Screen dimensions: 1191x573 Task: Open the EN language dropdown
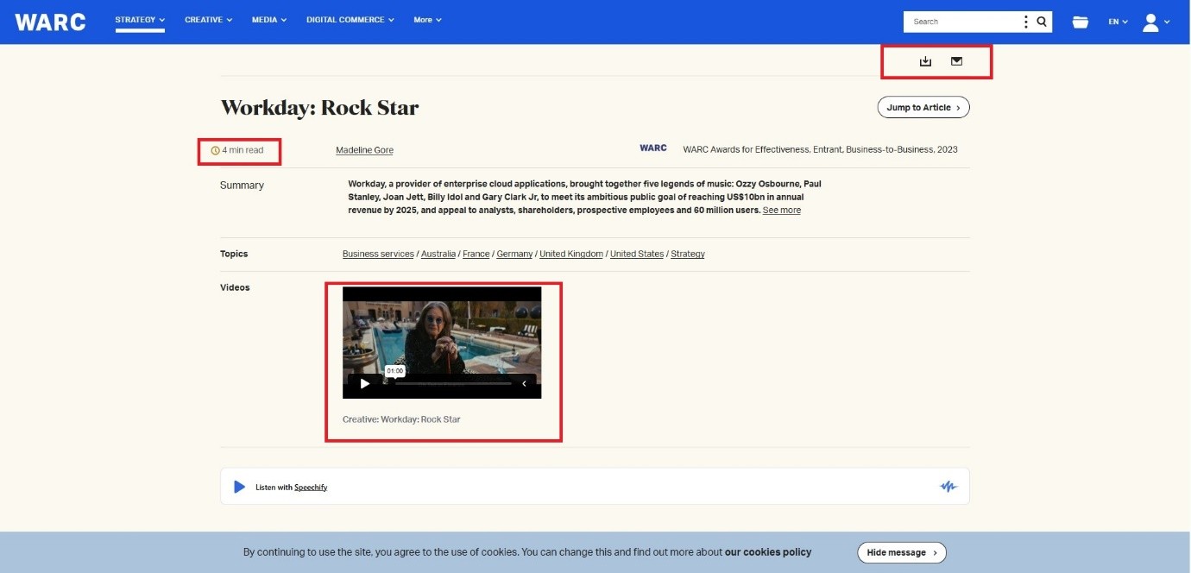1118,22
